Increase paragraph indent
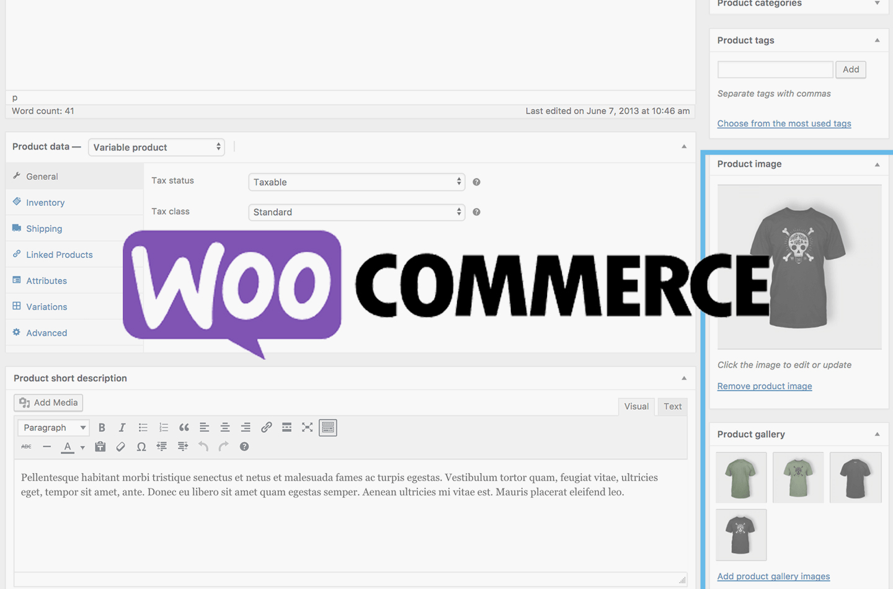This screenshot has width=893, height=589. click(x=183, y=446)
